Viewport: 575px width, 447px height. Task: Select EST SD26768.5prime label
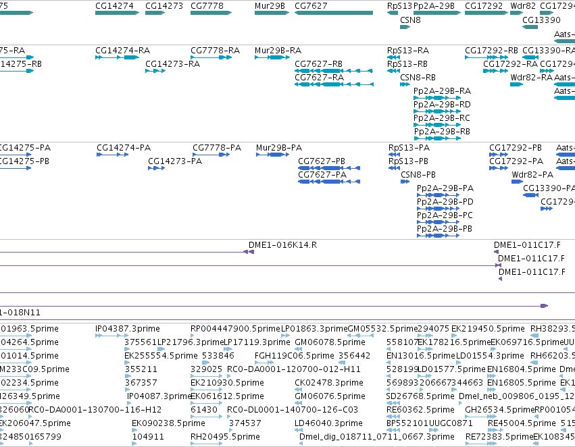click(420, 396)
